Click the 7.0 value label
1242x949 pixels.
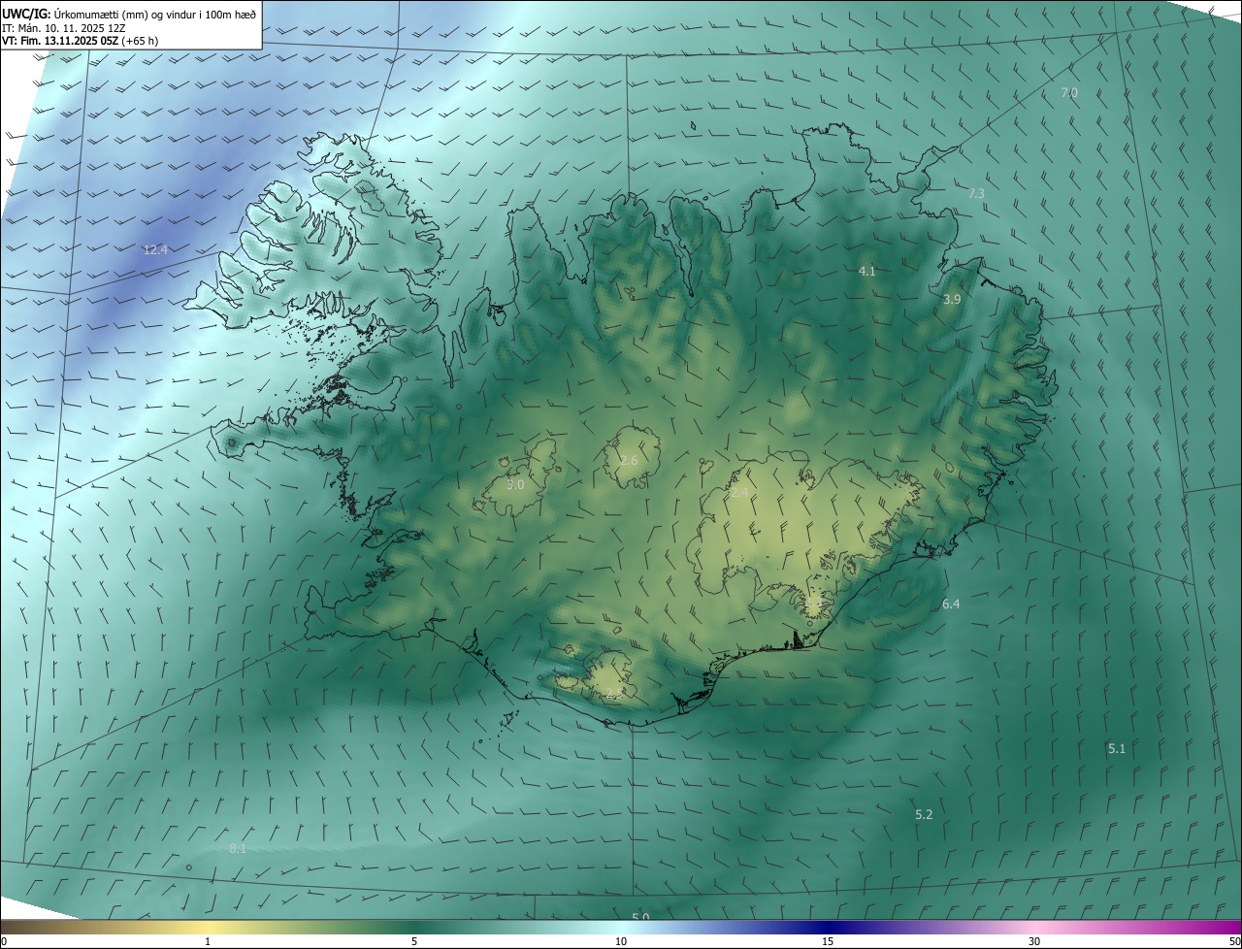(1069, 93)
